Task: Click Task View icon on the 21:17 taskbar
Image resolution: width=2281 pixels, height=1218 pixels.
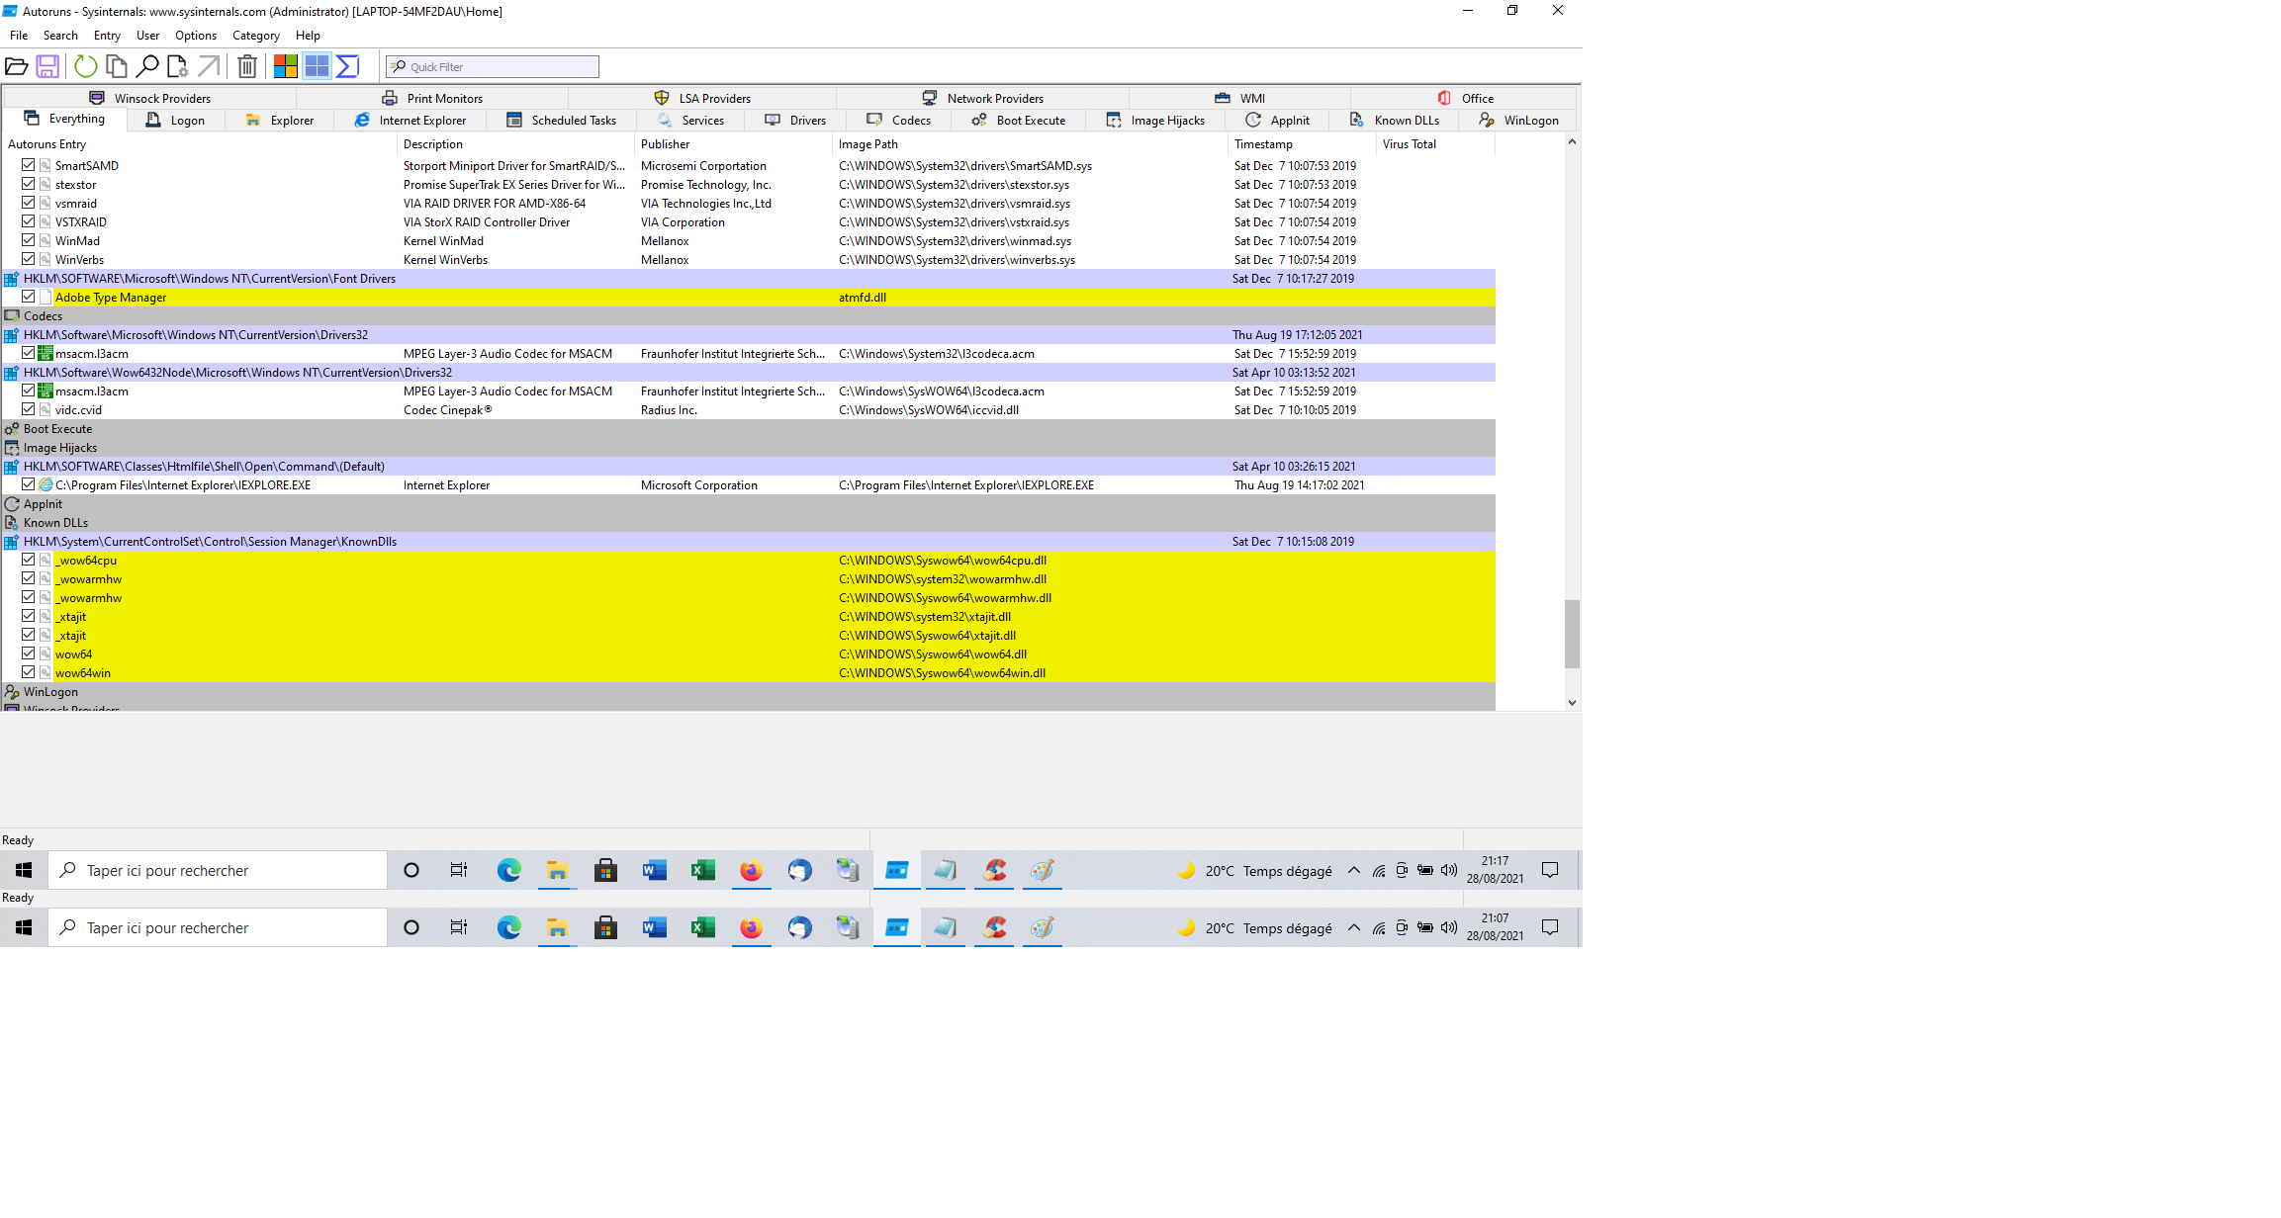Action: tap(459, 870)
